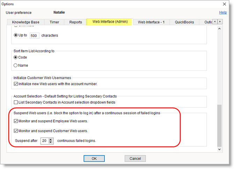Click scrollbar up arrow
Image resolution: width=234 pixels, height=169 pixels.
pyautogui.click(x=219, y=29)
